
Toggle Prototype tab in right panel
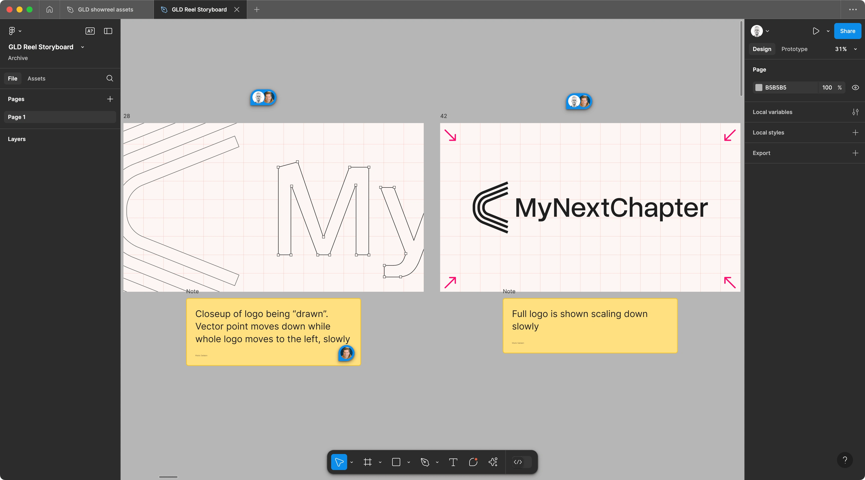[794, 49]
